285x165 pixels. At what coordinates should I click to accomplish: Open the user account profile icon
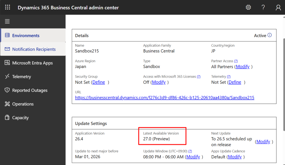(x=278, y=7)
